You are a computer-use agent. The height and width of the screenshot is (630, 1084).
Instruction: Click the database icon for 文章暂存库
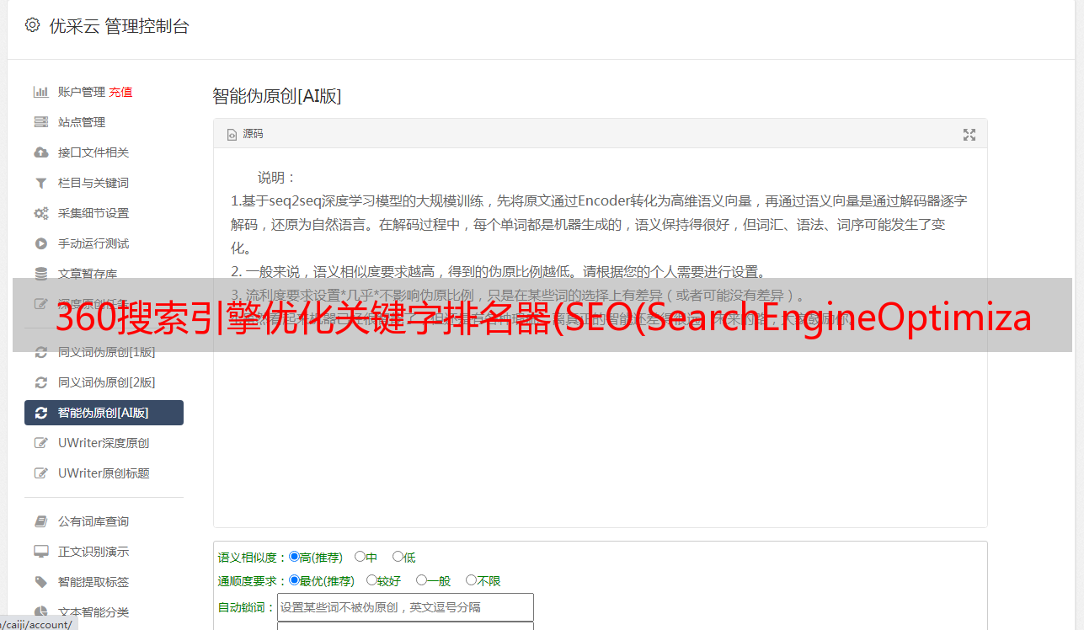pos(40,274)
